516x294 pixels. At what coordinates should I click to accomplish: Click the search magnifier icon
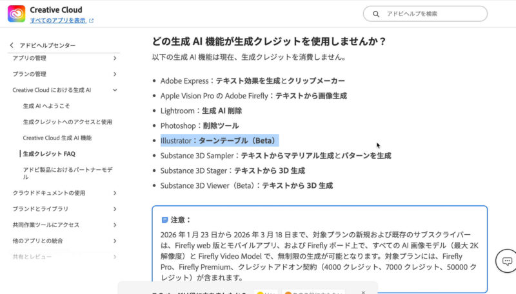(376, 14)
